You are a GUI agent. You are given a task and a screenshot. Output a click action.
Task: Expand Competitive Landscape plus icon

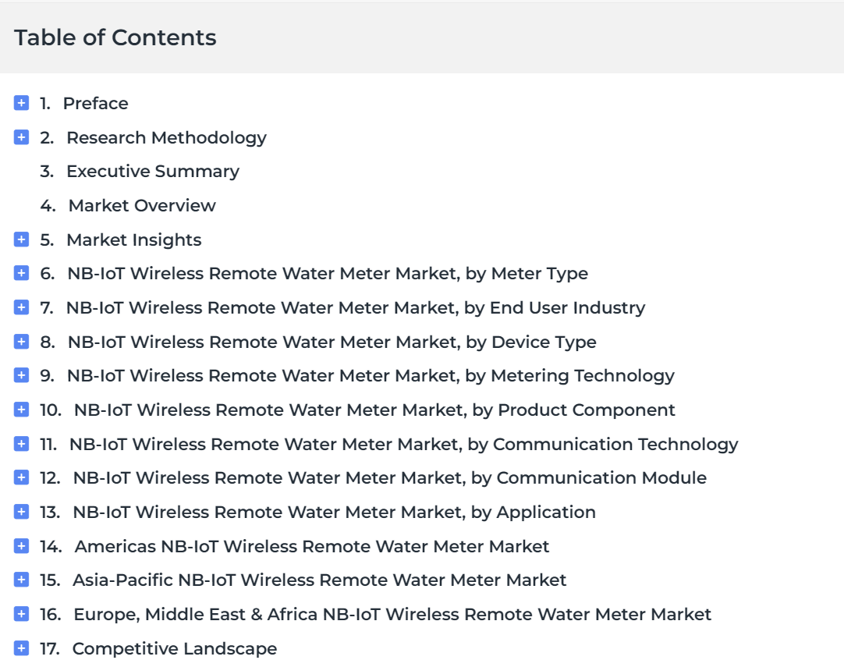coord(21,648)
